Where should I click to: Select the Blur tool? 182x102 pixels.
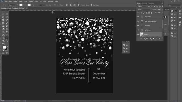tap(3, 32)
